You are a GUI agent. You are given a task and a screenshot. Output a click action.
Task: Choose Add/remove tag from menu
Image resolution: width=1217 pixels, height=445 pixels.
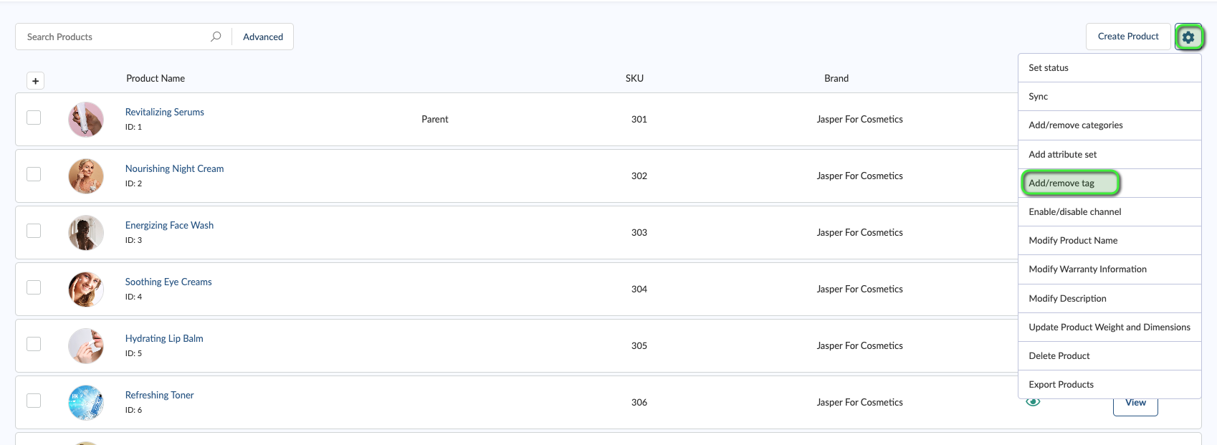pyautogui.click(x=1061, y=183)
